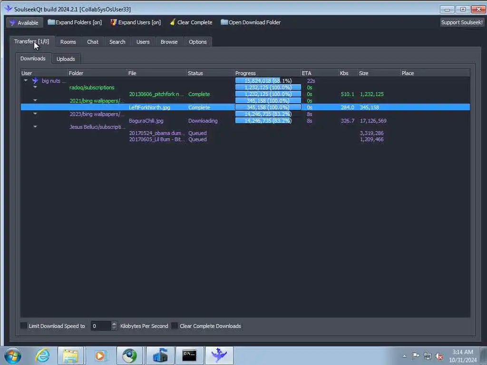
Task: Click the bird icon beside big nuts
Action: tap(35, 81)
